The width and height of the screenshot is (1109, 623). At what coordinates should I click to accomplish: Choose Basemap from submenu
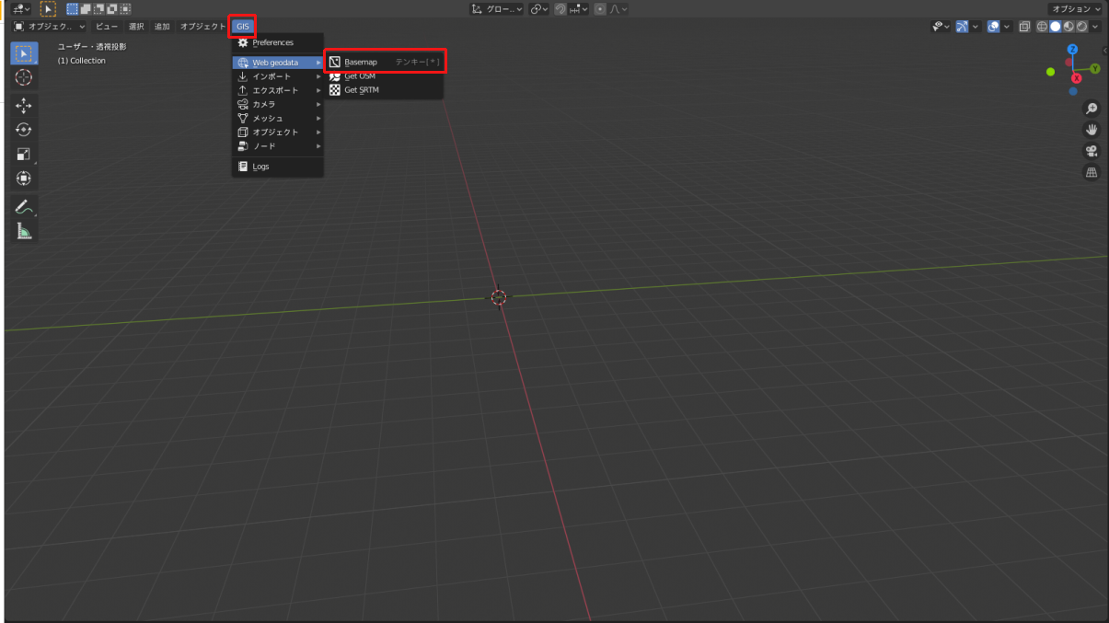(x=385, y=62)
